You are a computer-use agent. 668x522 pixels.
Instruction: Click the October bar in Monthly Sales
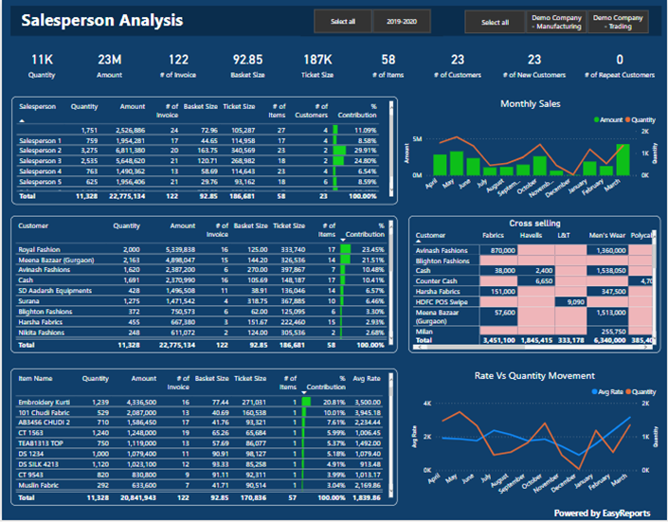[x=539, y=166]
